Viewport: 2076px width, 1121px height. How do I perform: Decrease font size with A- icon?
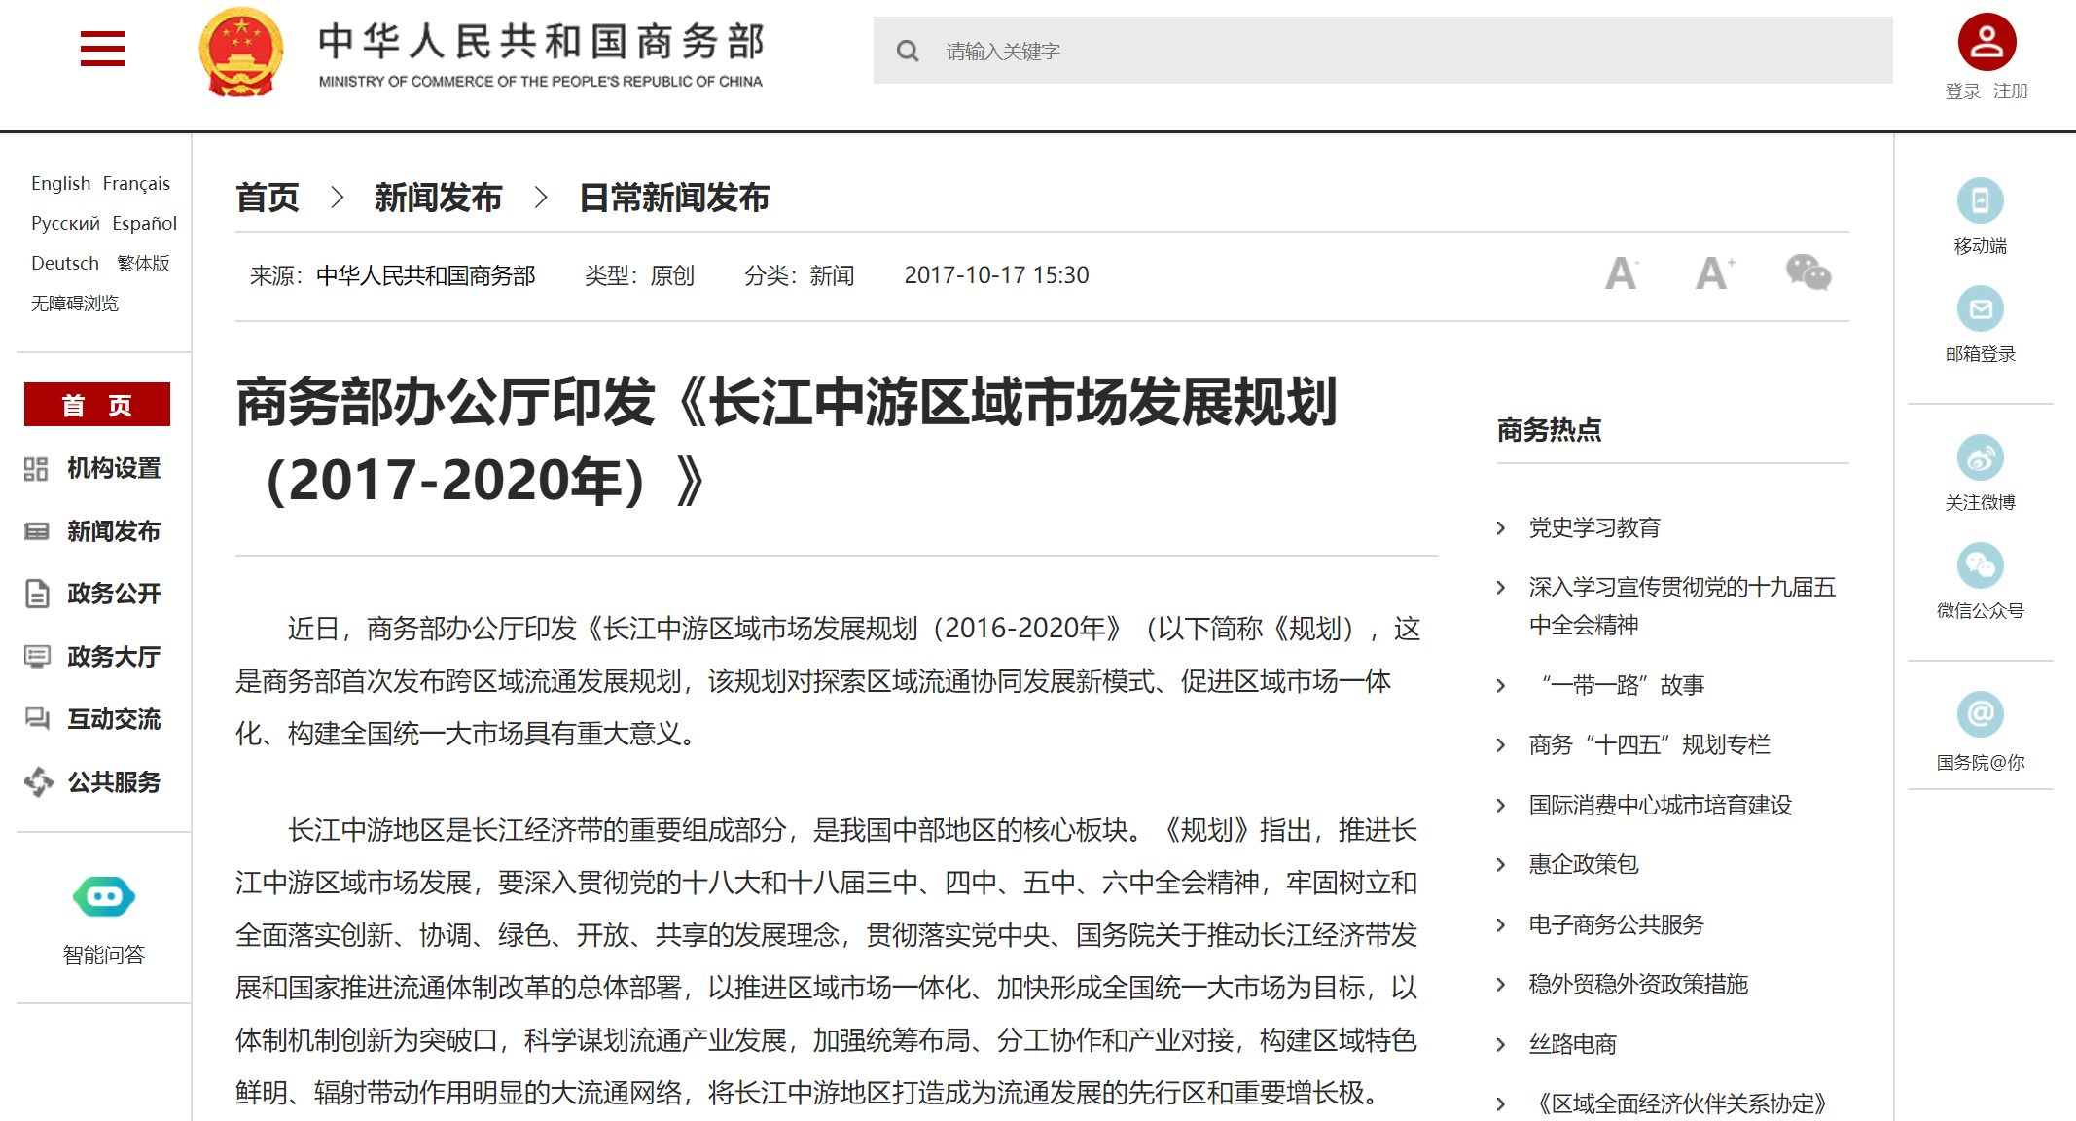pyautogui.click(x=1621, y=273)
